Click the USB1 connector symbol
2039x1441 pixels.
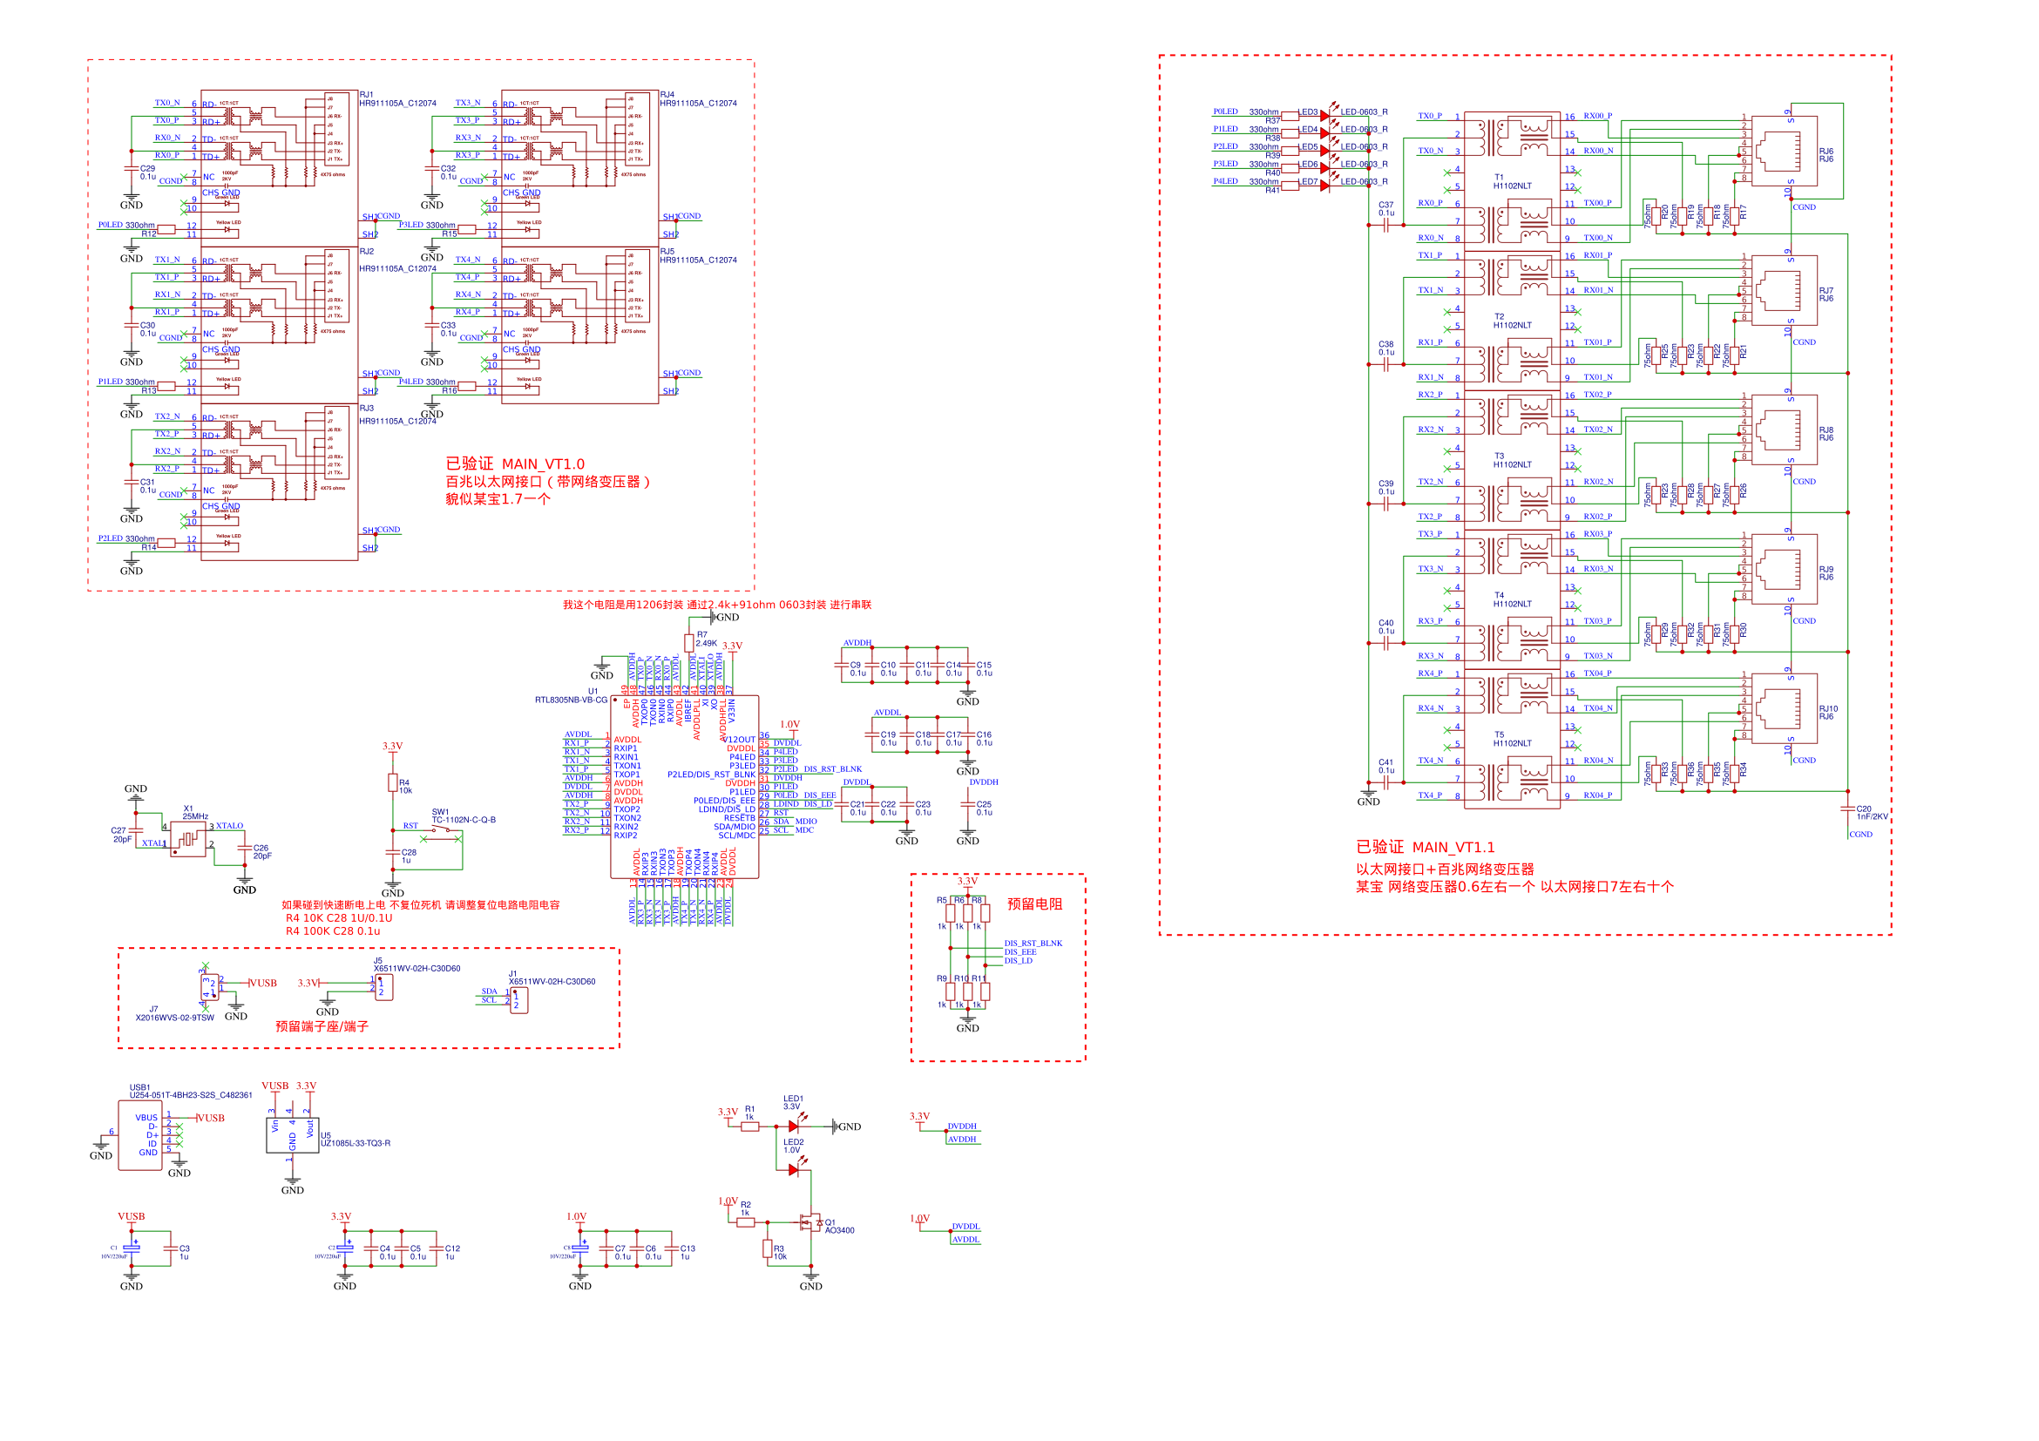point(140,1134)
